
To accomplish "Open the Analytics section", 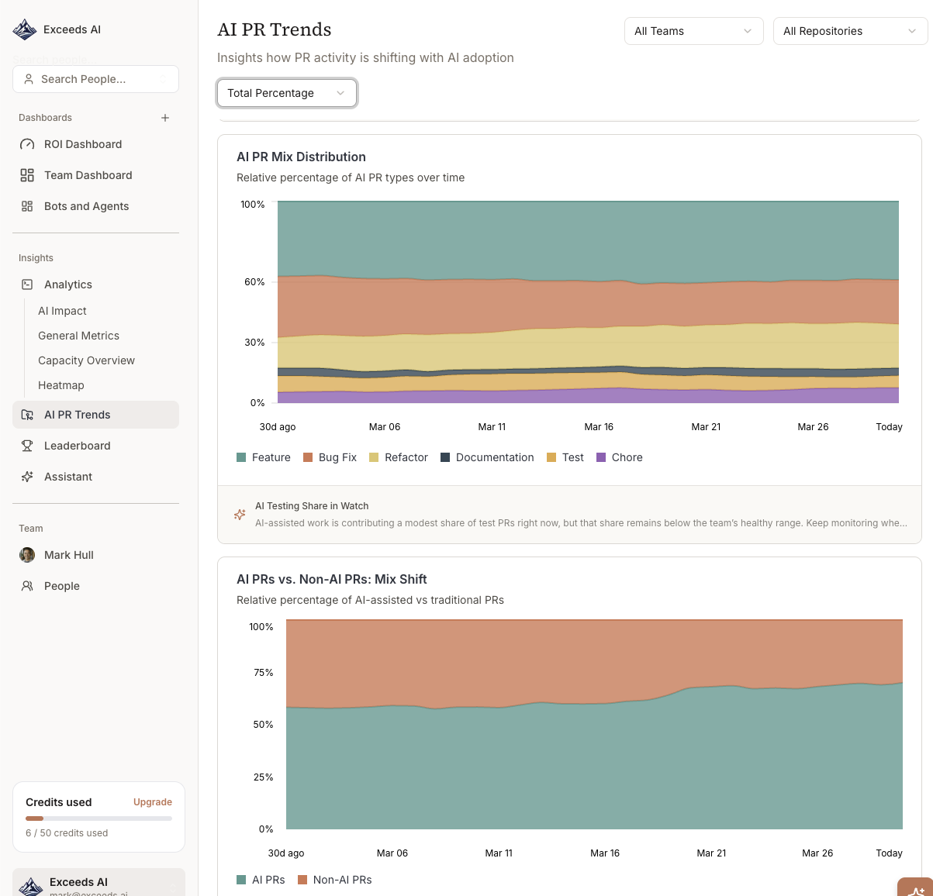I will 96,284.
